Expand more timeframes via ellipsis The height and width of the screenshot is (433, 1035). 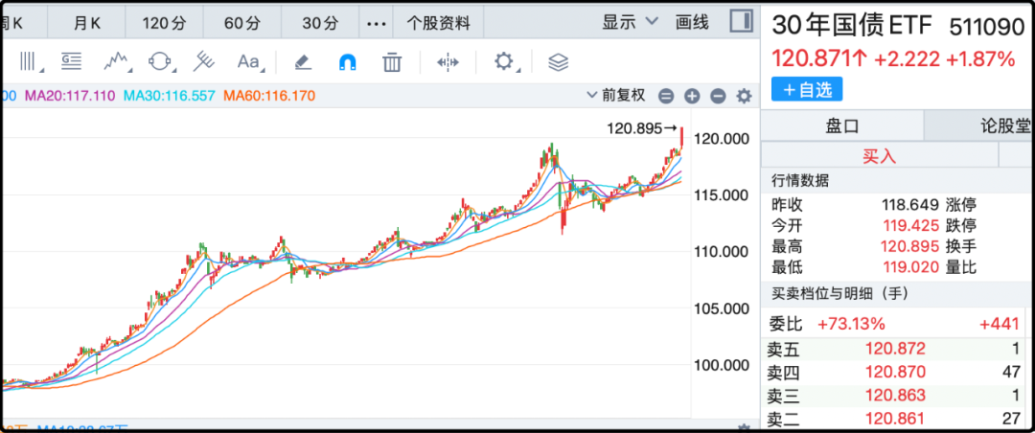[x=377, y=21]
